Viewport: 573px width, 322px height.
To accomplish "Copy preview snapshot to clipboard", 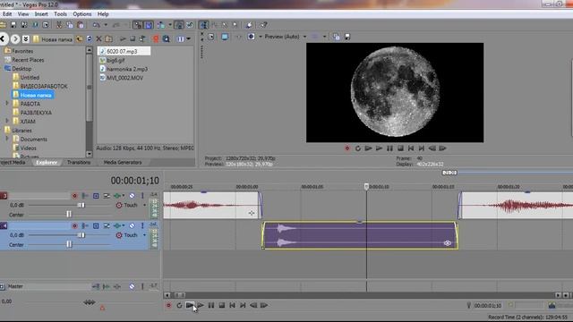I will coord(337,37).
